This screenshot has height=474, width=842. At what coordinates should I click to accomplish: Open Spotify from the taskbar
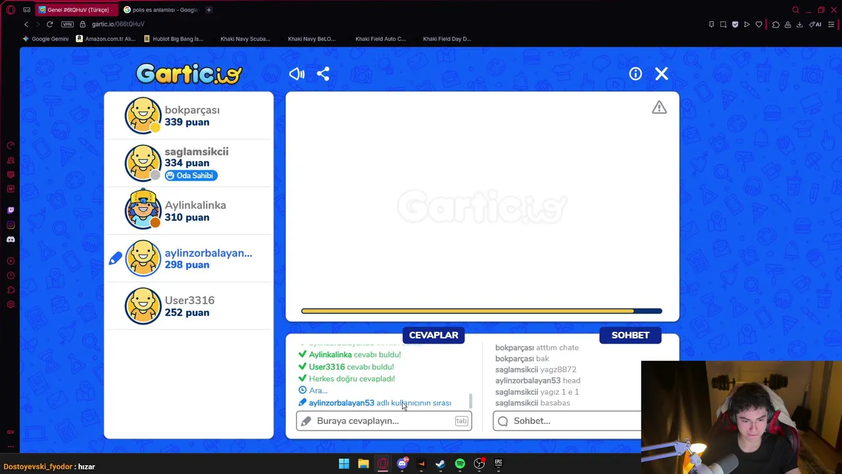(460, 463)
